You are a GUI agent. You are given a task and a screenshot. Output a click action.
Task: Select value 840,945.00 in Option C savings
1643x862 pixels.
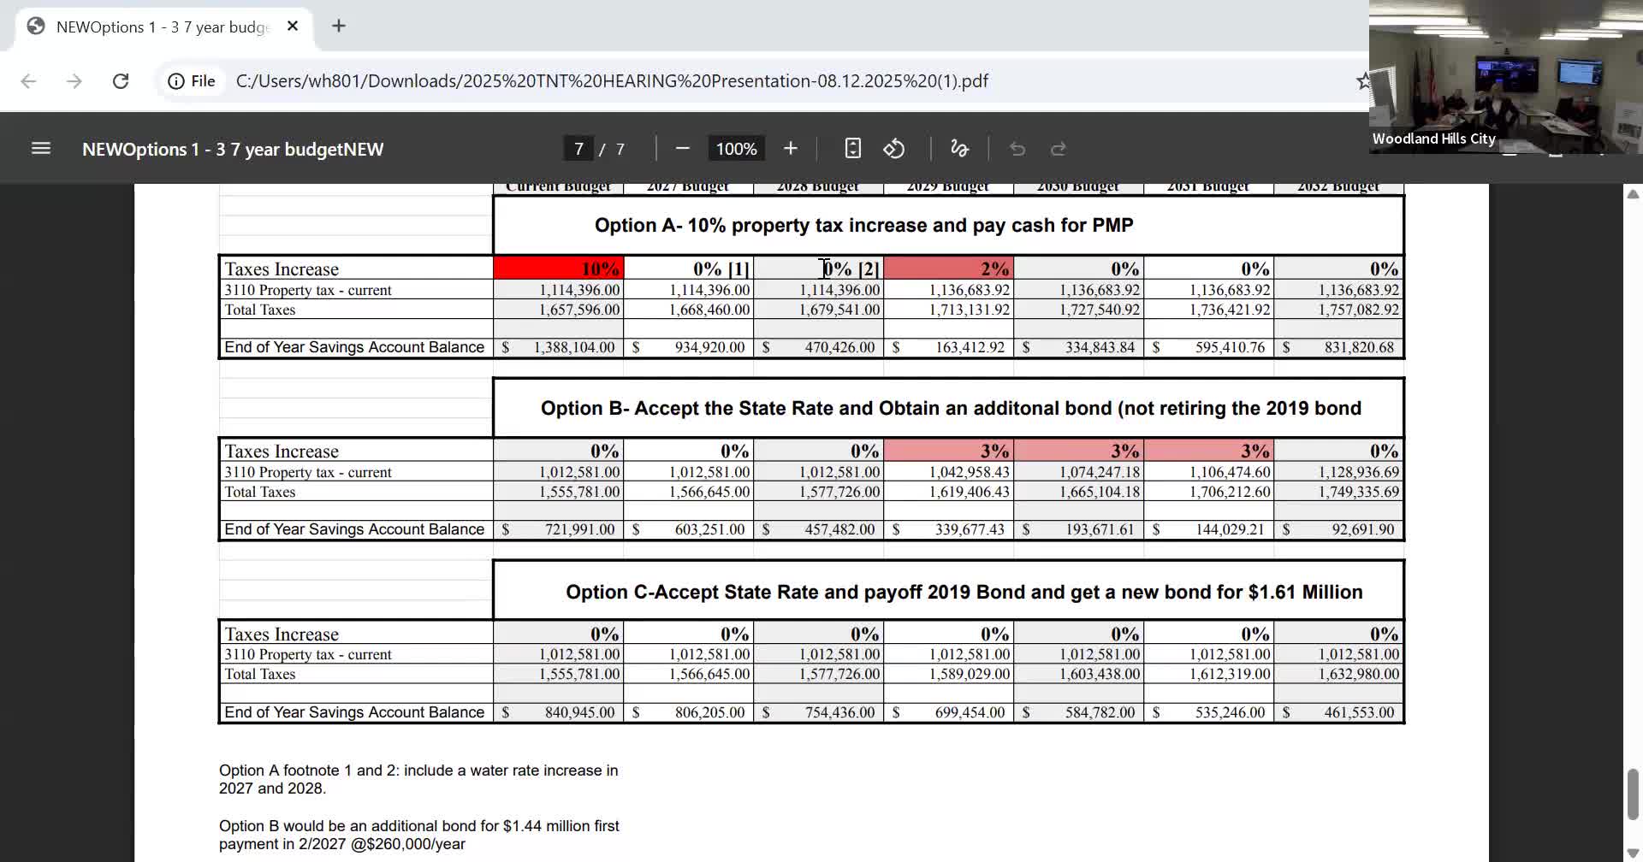(579, 712)
